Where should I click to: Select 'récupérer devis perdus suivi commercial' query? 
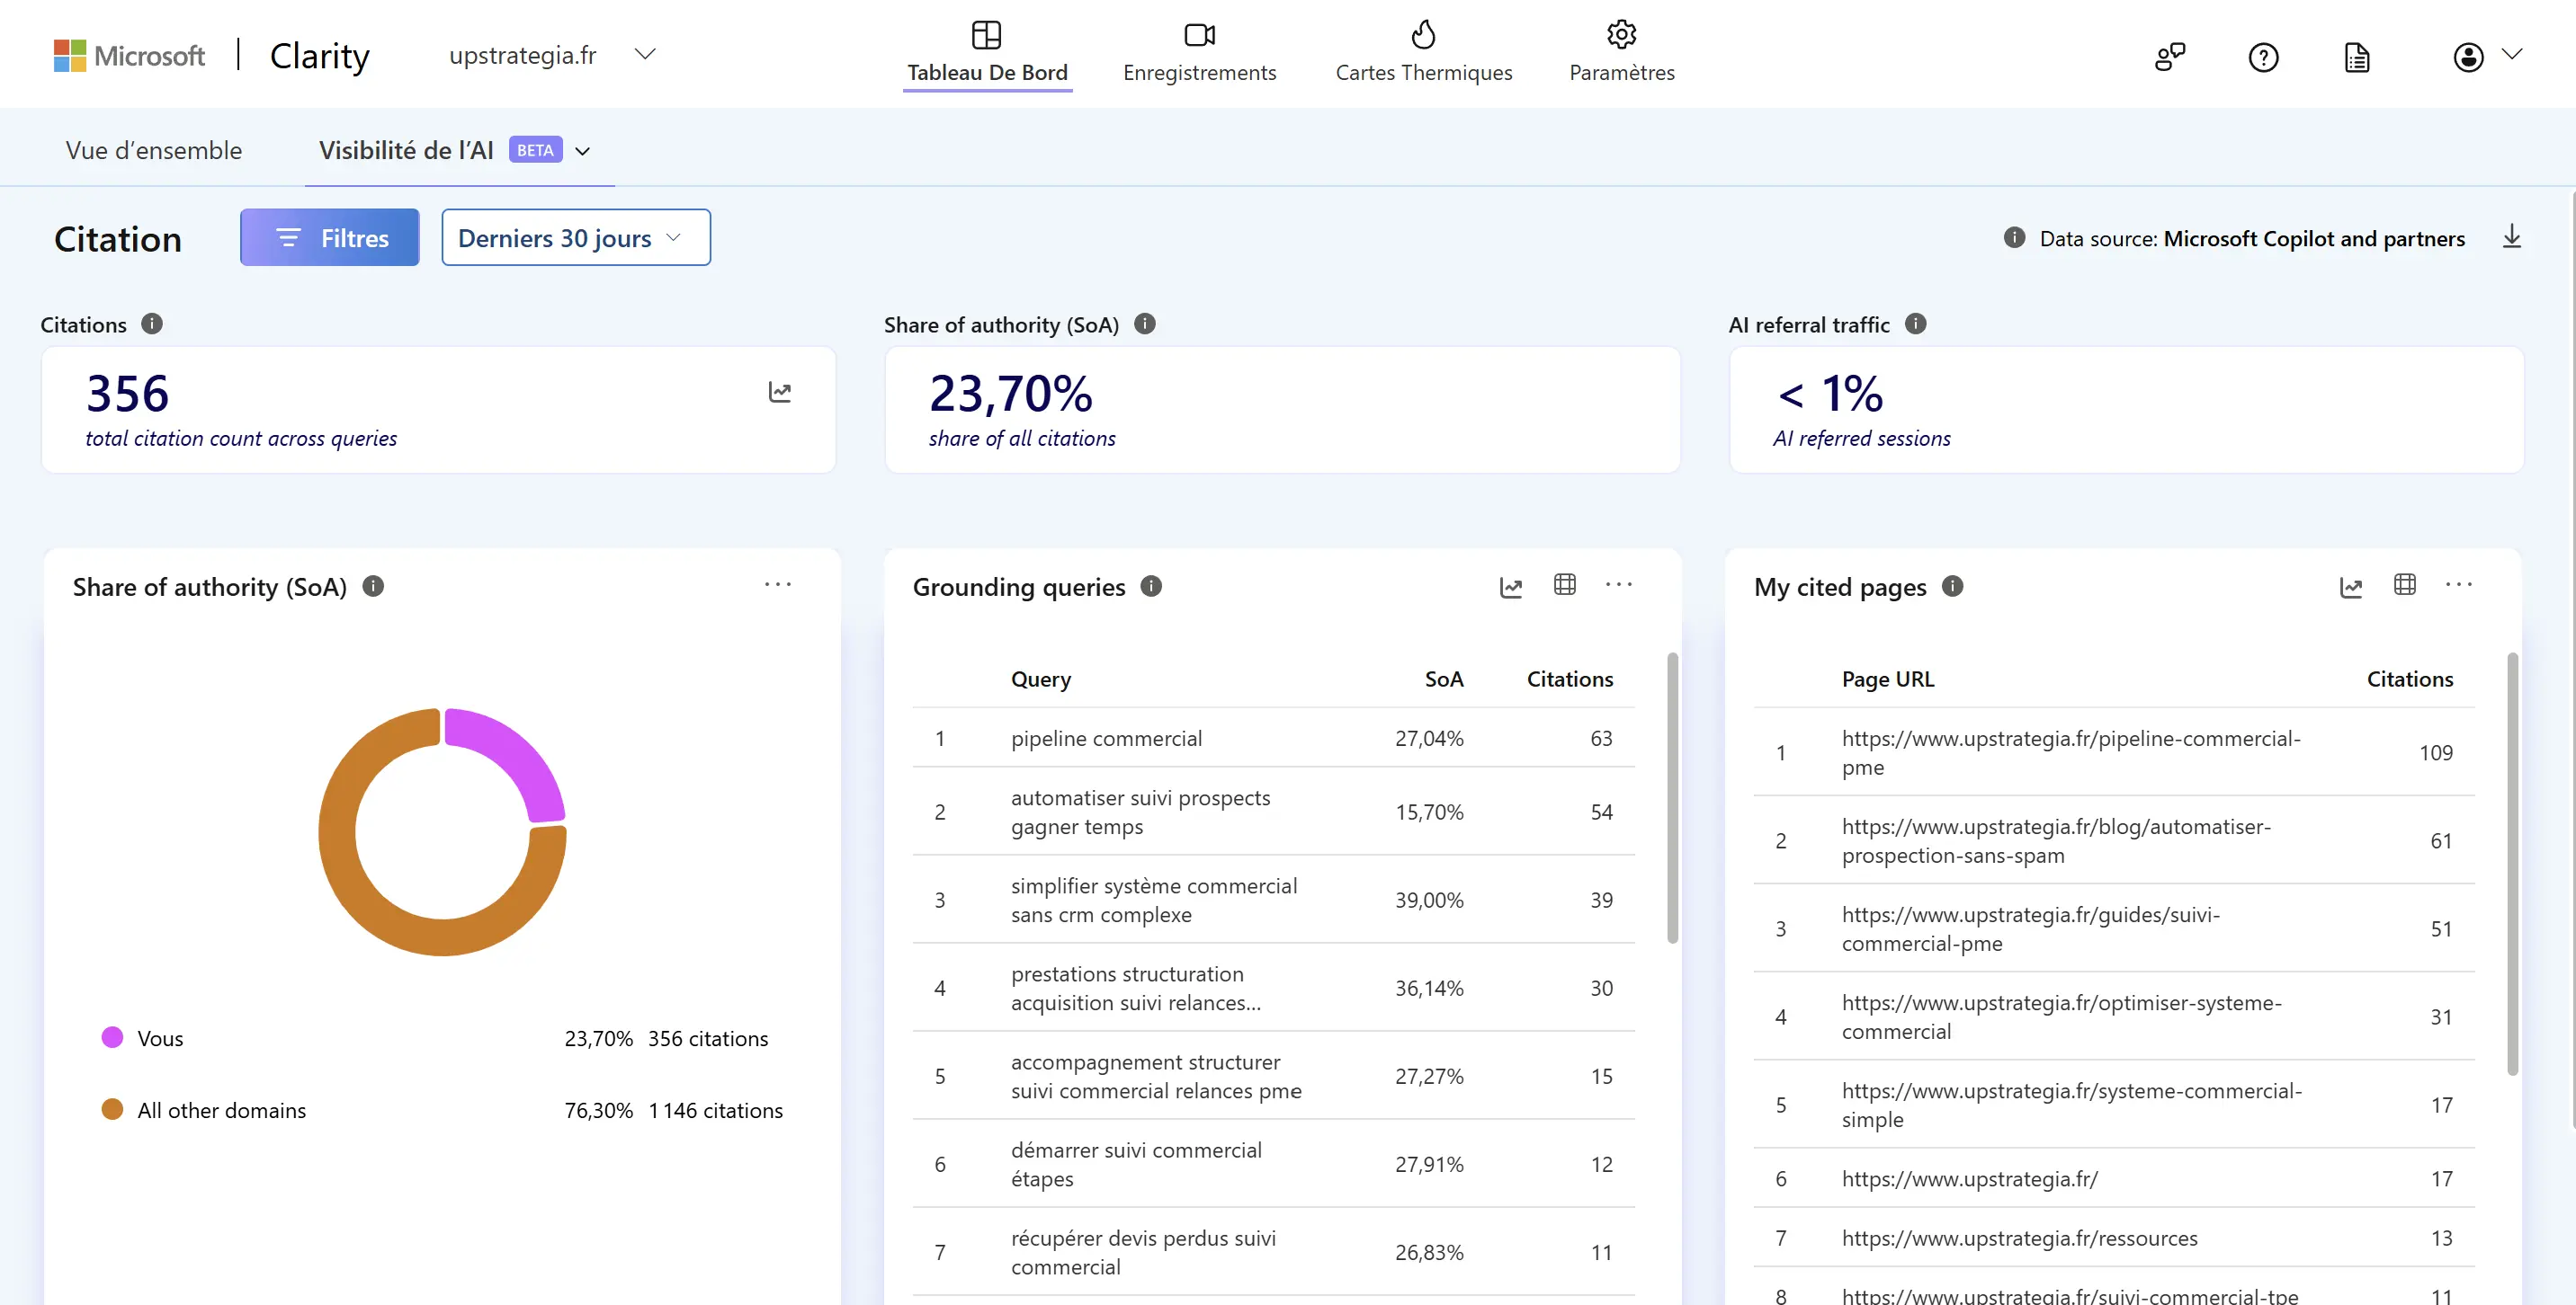[1273, 1251]
